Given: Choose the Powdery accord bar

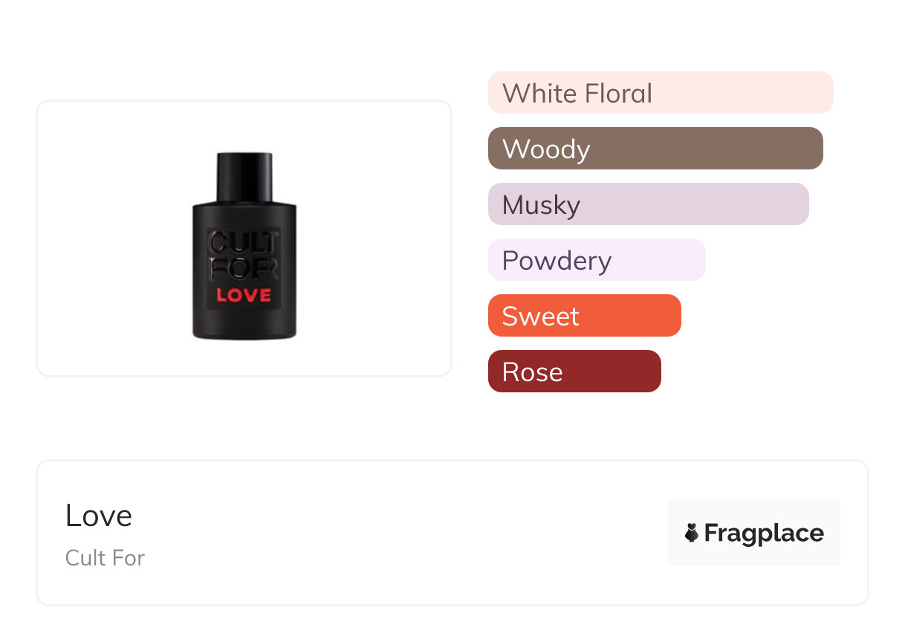Looking at the screenshot, I should [596, 260].
